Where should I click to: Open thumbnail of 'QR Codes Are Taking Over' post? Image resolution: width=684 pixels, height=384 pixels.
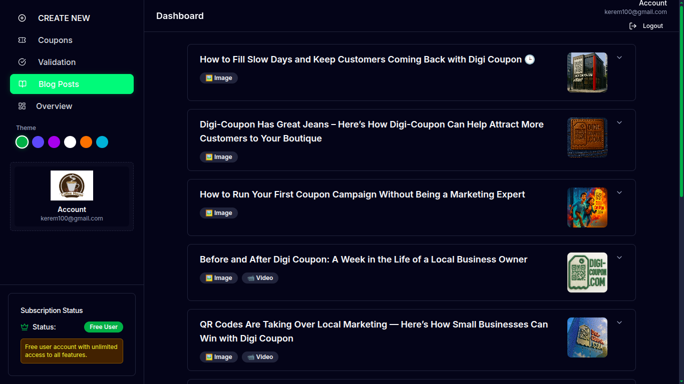coord(587,337)
